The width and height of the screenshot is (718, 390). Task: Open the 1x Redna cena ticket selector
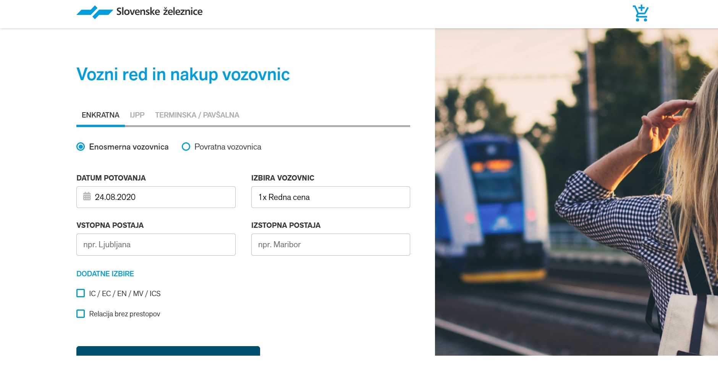pyautogui.click(x=331, y=197)
